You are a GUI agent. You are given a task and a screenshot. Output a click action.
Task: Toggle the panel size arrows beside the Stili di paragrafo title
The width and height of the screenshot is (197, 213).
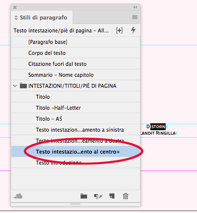[16, 17]
